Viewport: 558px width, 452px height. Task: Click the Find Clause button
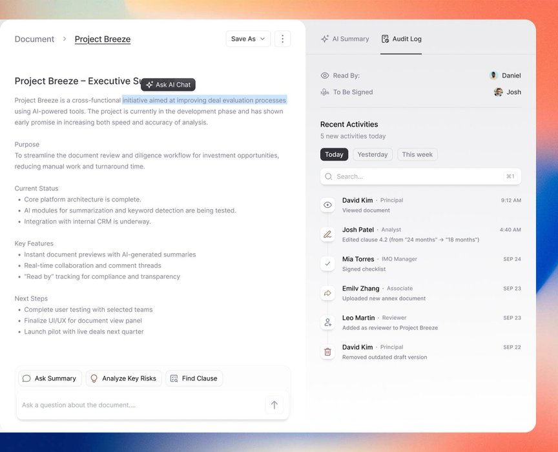(x=194, y=378)
